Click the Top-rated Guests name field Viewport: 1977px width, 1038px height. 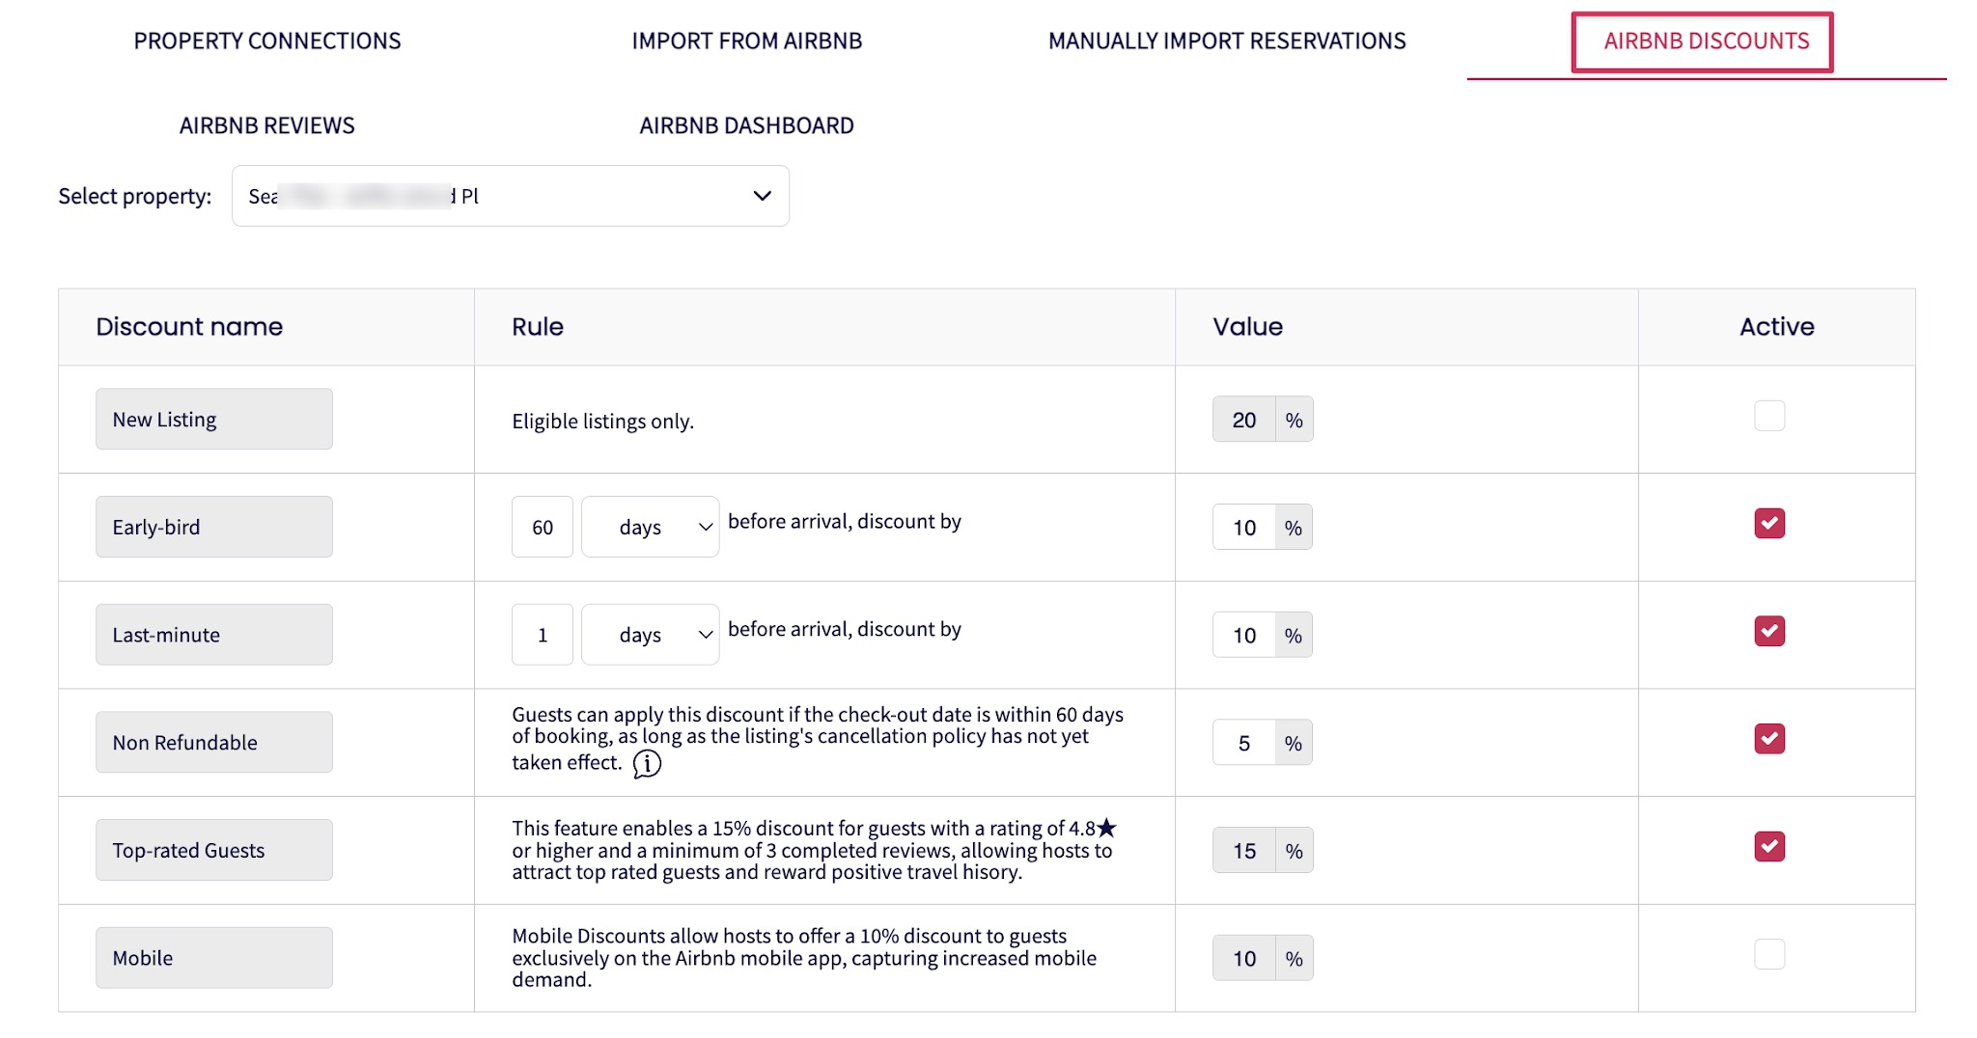point(214,850)
